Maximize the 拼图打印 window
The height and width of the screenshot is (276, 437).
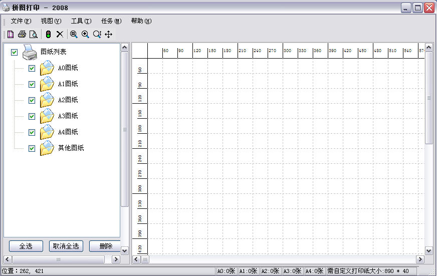pyautogui.click(x=417, y=8)
